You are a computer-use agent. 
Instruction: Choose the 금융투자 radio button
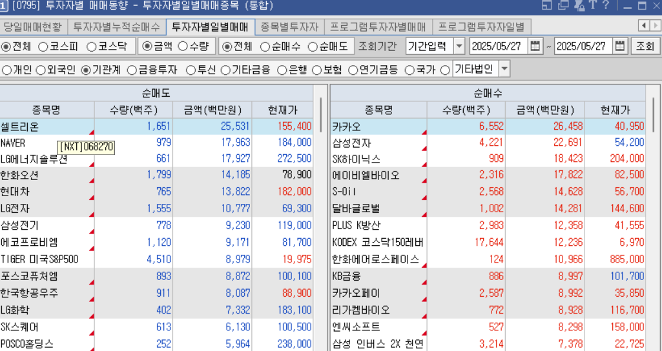(132, 70)
